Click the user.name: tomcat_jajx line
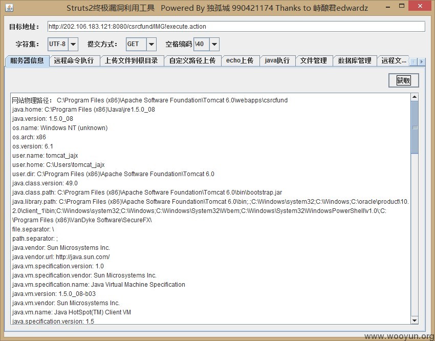Viewport: 435px width, 341px height. click(45, 156)
